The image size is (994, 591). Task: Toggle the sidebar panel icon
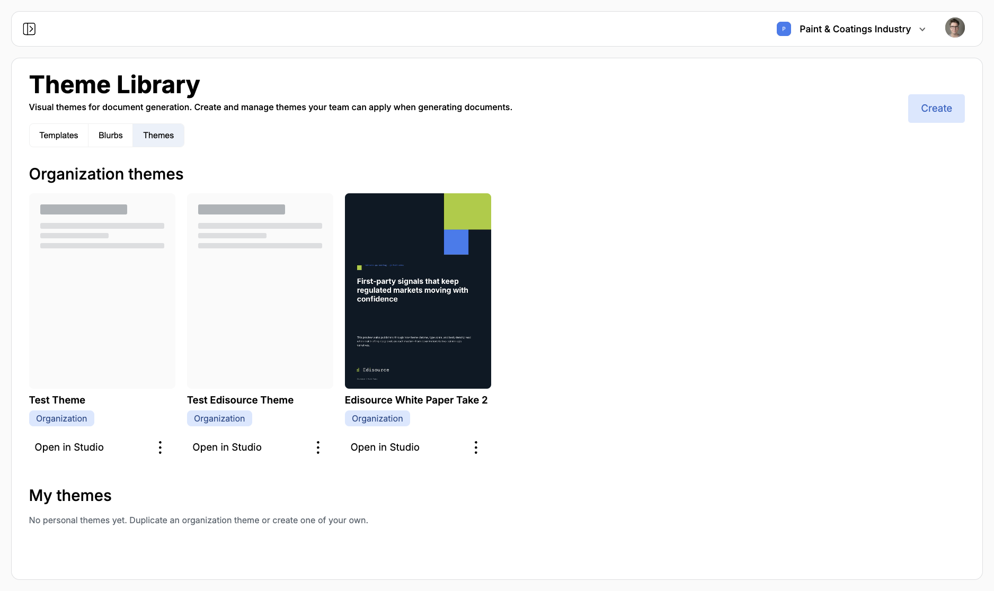point(29,29)
